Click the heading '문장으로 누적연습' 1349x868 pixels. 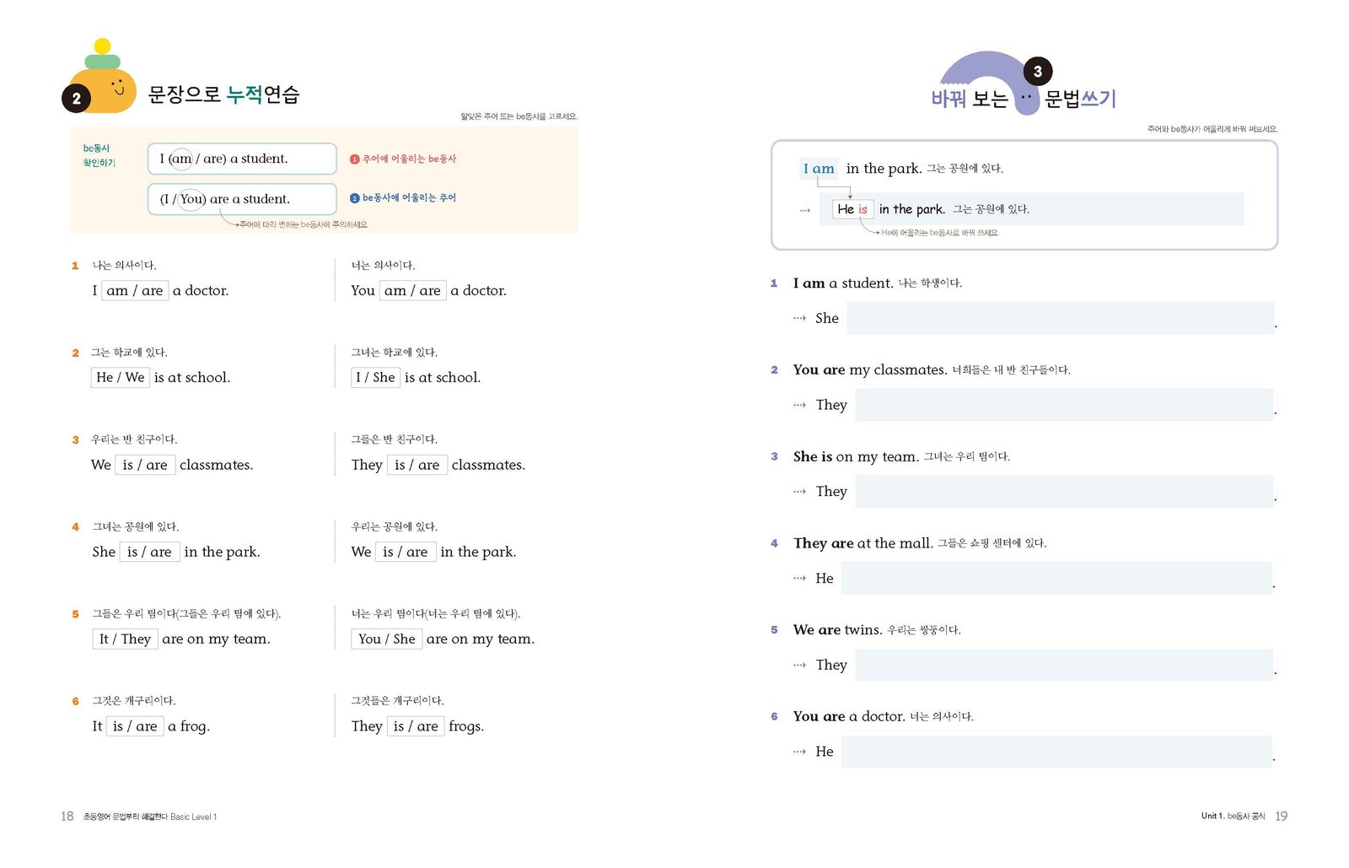[223, 94]
